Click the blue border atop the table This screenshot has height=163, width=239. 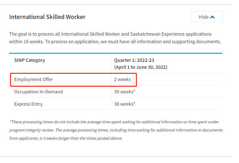[116, 53]
